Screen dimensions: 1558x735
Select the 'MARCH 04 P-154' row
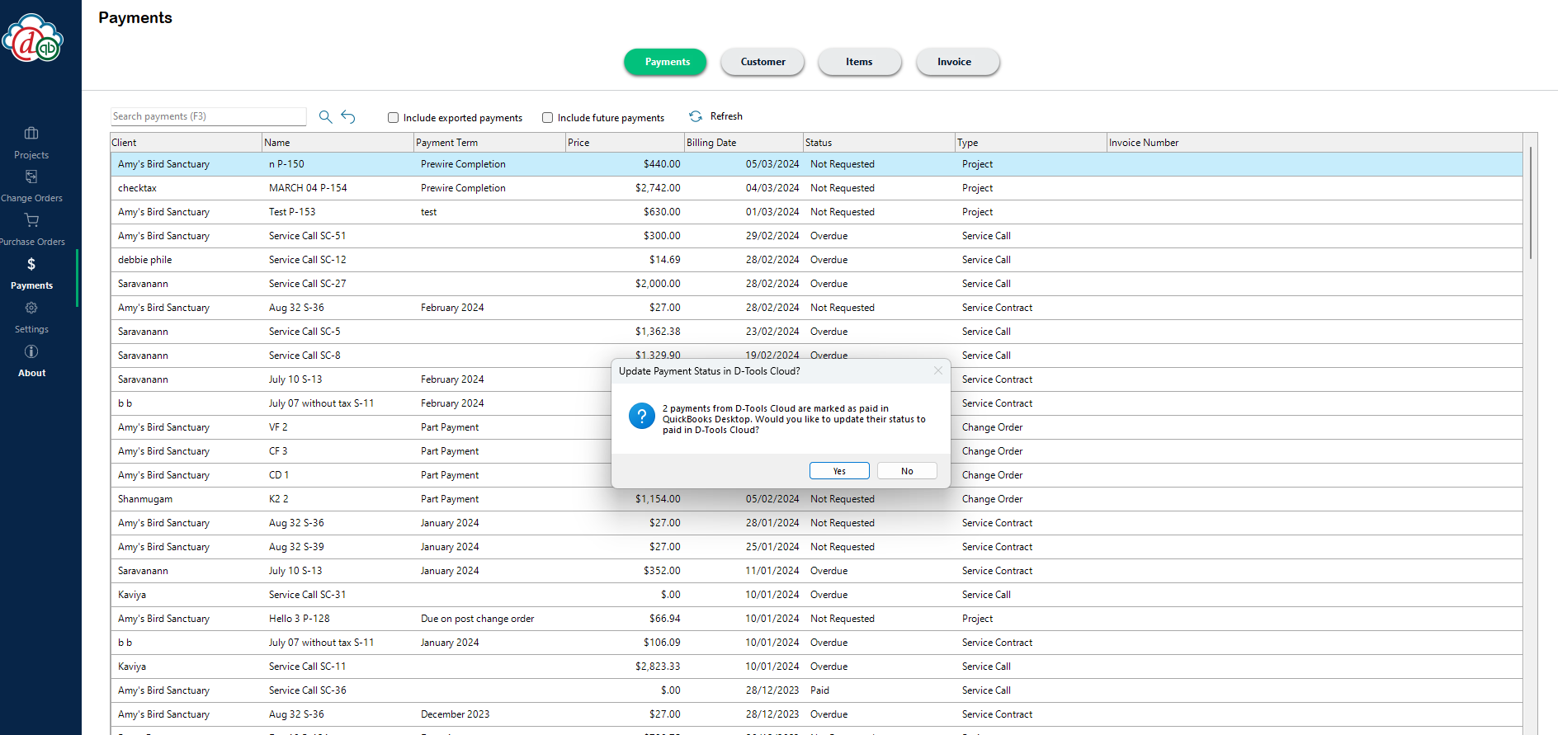tap(816, 188)
